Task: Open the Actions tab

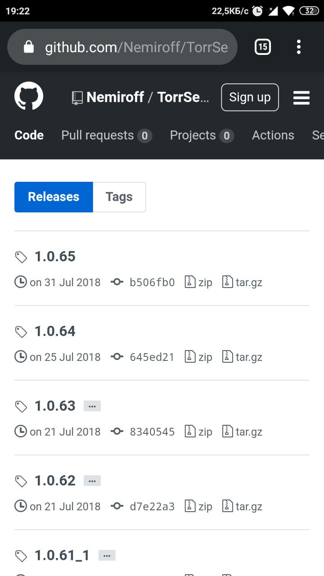Action: coord(273,135)
